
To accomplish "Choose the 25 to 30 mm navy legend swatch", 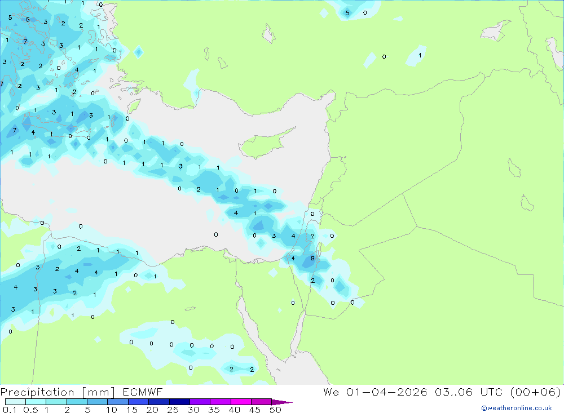I will click(x=179, y=402).
